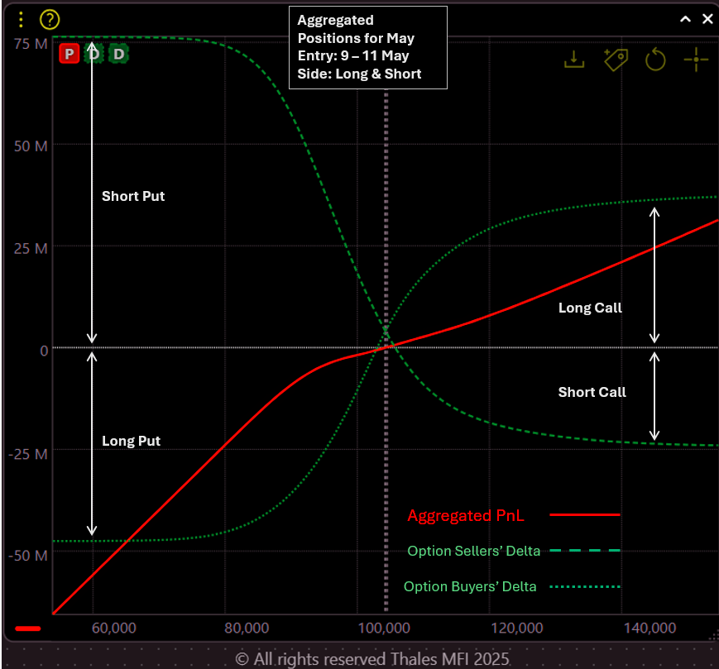The image size is (719, 669).
Task: Click the -25 M y-axis label
Action: [x=28, y=454]
